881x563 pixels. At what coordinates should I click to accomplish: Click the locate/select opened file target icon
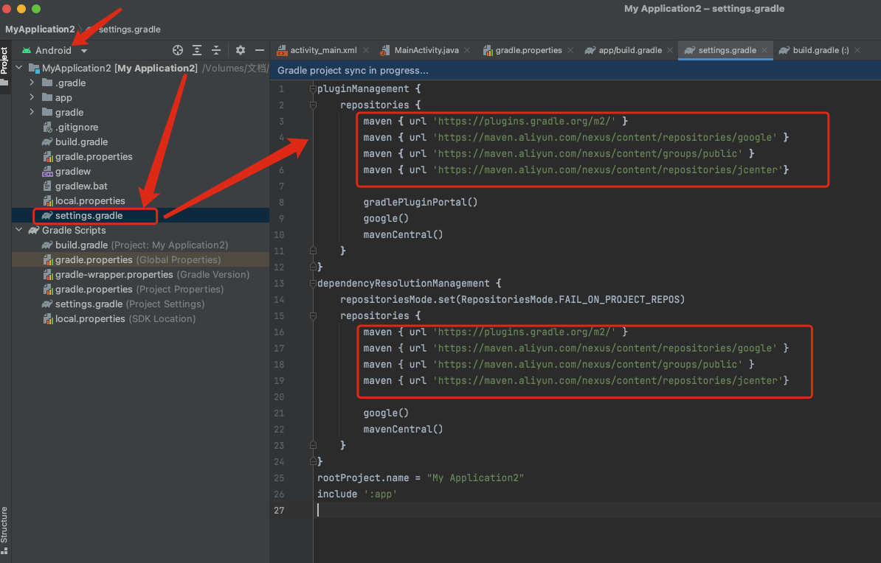(x=177, y=50)
